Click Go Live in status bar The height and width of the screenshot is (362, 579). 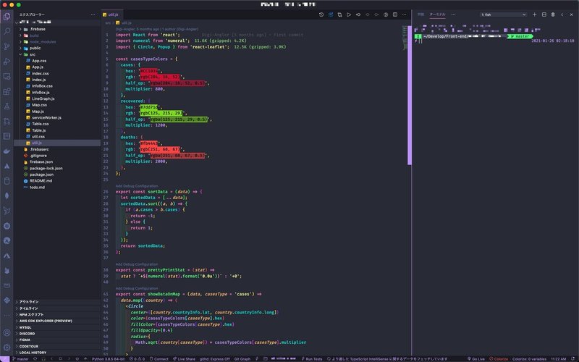pos(476,359)
